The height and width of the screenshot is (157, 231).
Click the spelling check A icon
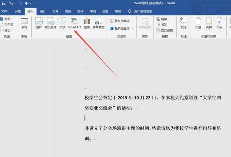tap(27, 3)
